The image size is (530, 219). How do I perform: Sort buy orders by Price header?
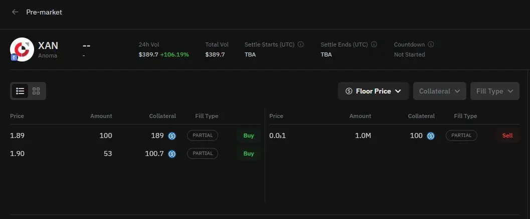click(17, 116)
